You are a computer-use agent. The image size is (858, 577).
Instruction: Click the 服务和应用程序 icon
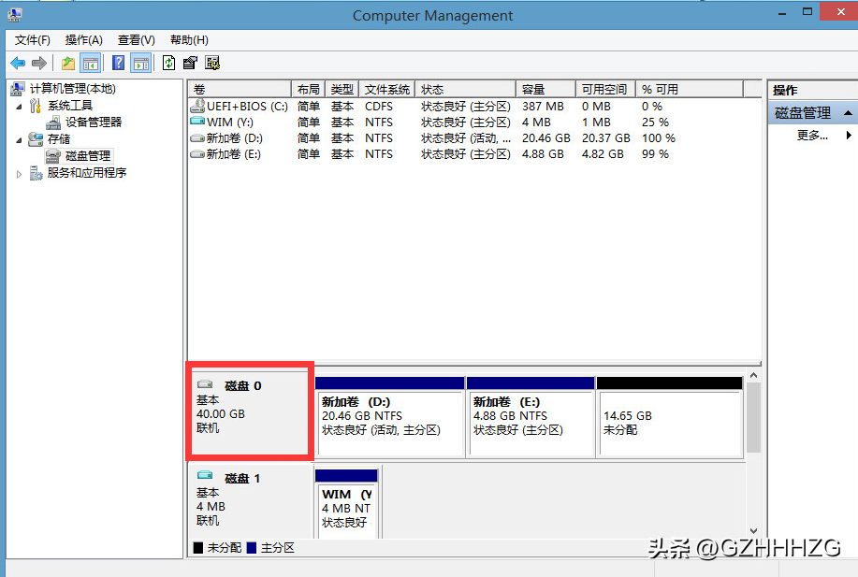(36, 173)
